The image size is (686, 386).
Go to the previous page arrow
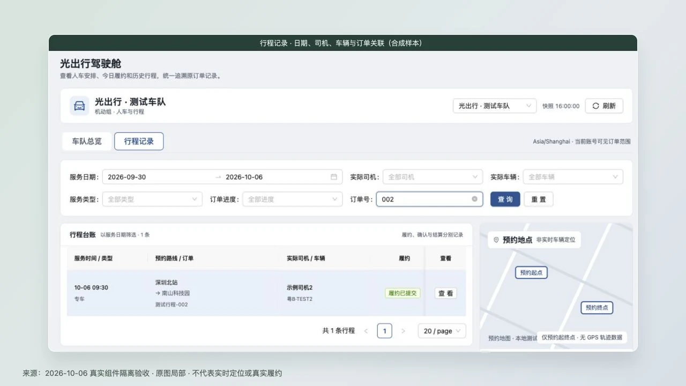[366, 331]
